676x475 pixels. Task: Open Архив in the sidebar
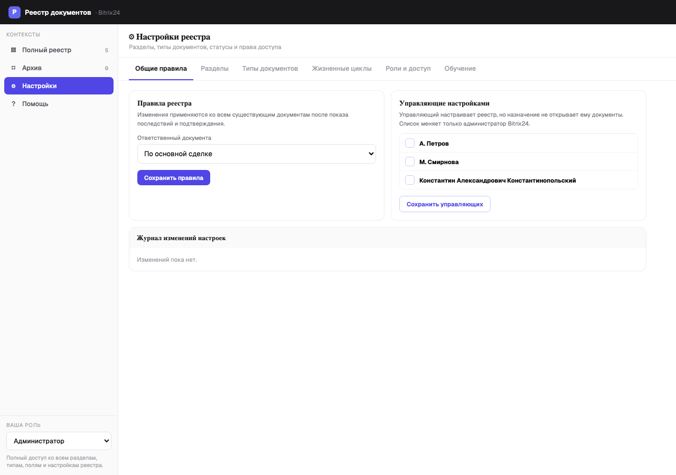[x=59, y=68]
